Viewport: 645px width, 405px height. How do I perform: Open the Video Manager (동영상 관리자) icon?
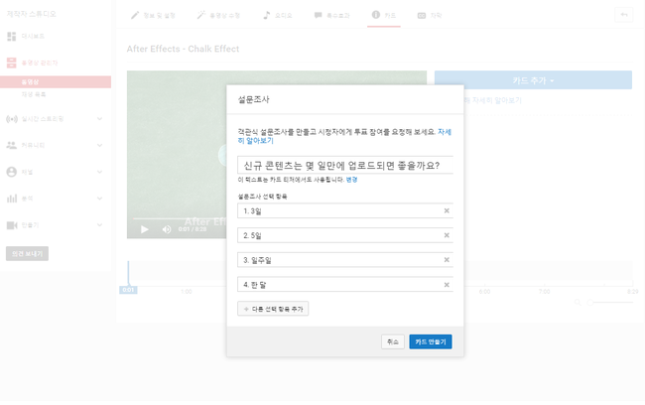[12, 63]
